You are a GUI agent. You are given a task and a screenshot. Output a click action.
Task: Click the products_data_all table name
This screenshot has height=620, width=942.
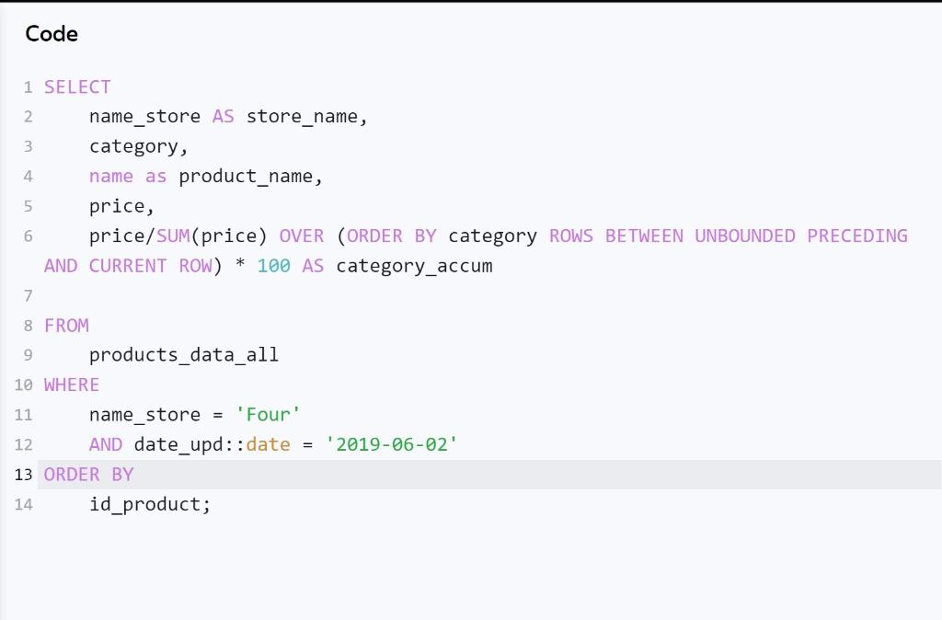pos(183,354)
